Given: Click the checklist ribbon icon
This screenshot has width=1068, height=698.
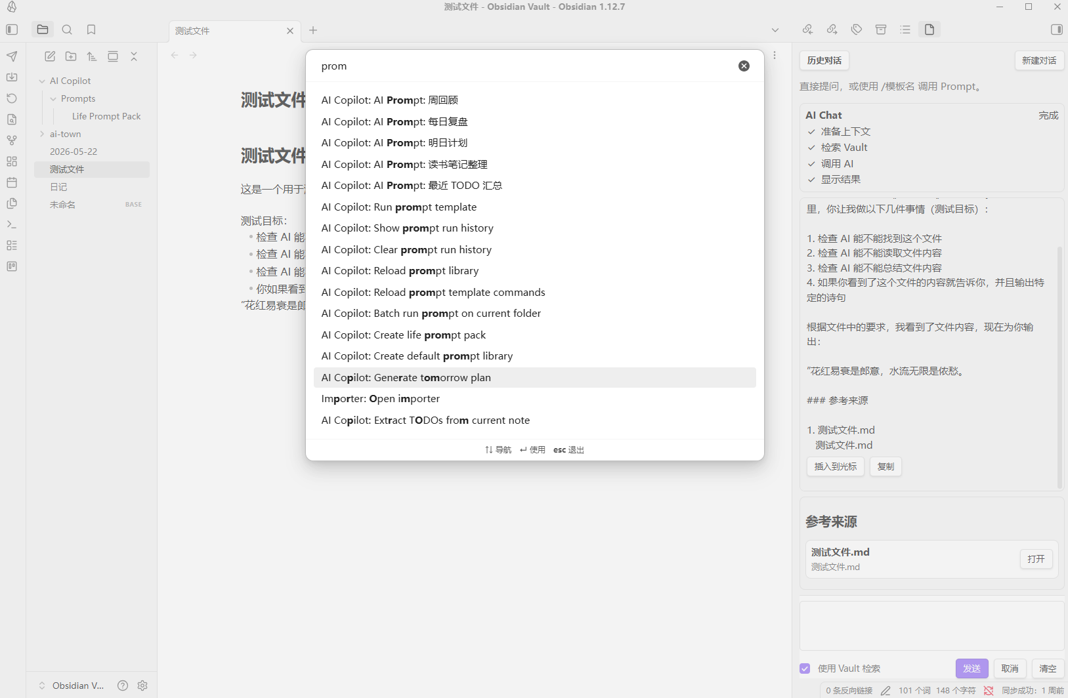Looking at the screenshot, I should pos(12,245).
